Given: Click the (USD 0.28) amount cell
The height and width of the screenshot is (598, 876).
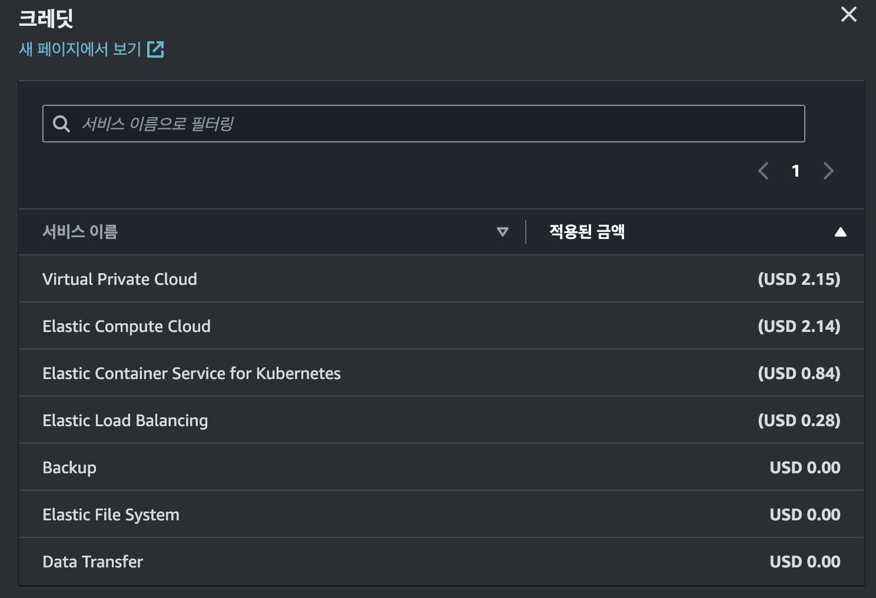Looking at the screenshot, I should pyautogui.click(x=799, y=420).
